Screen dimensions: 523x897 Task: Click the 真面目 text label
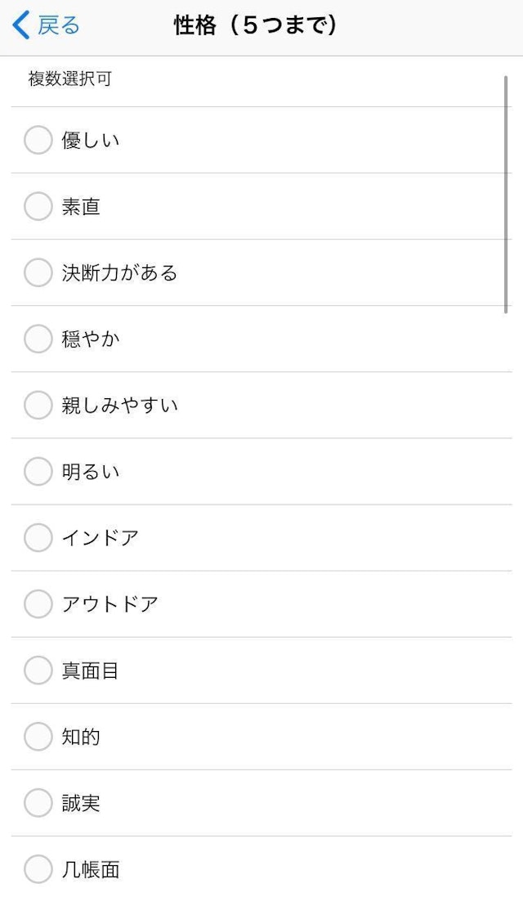[91, 671]
